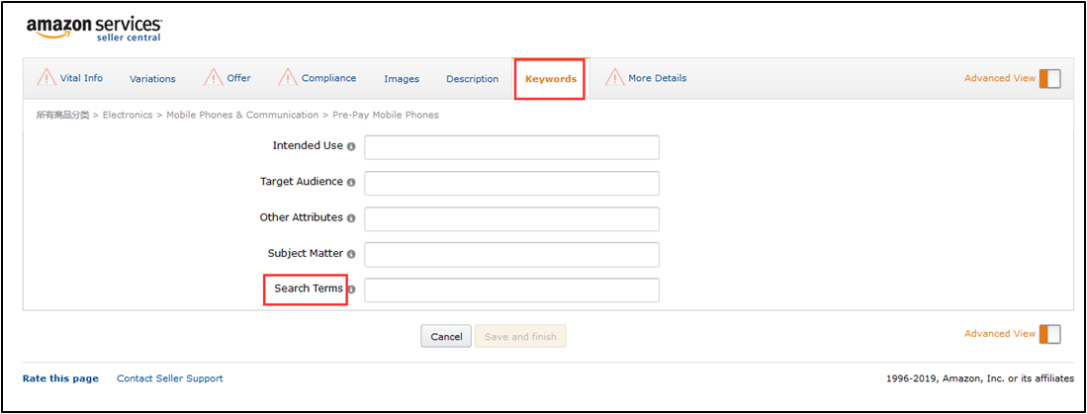The image size is (1087, 414).
Task: Click the Rate this page link
Action: click(x=60, y=378)
